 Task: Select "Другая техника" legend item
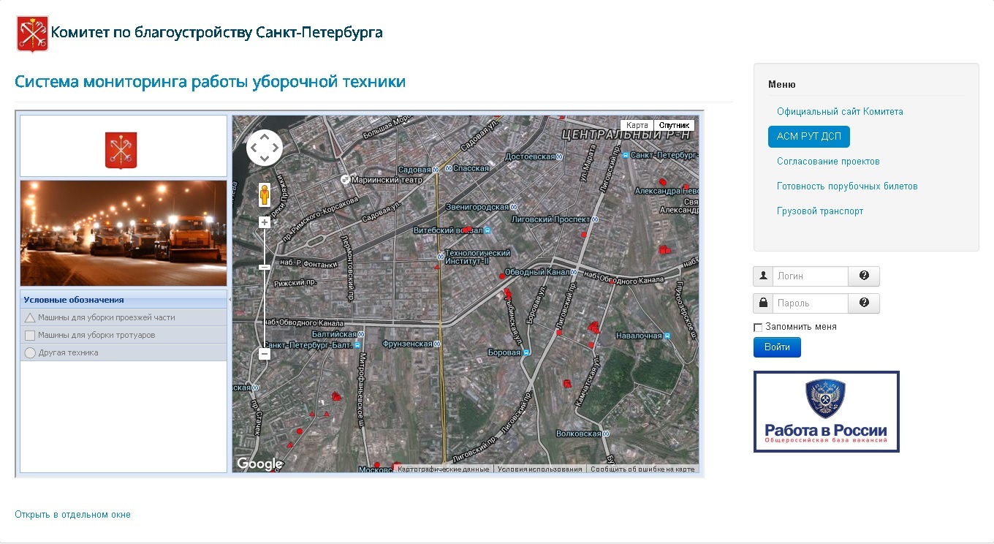[68, 352]
